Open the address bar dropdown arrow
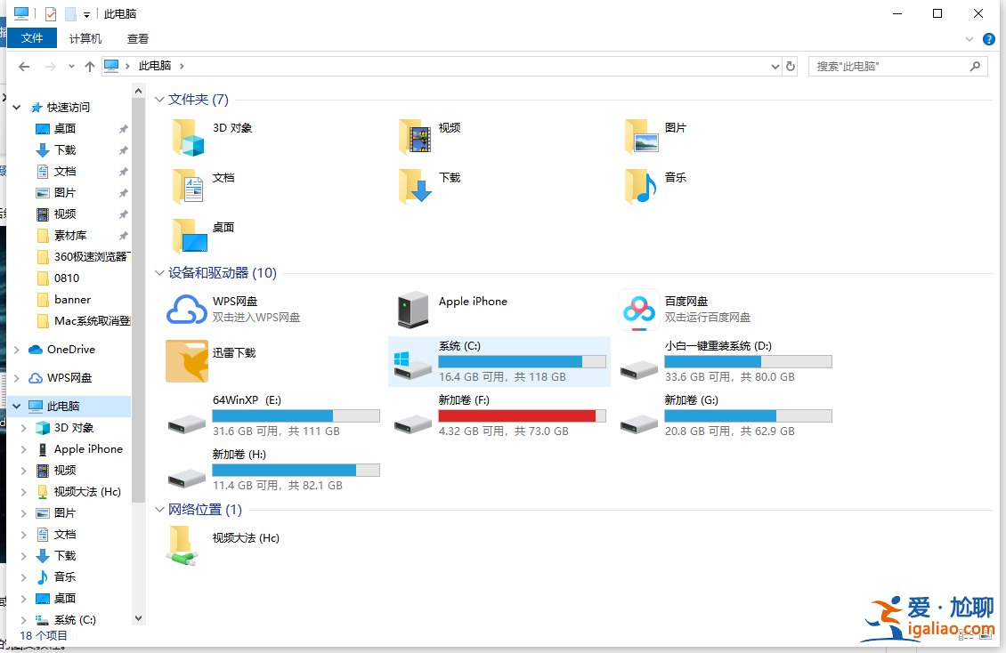The image size is (1006, 653). pyautogui.click(x=774, y=66)
